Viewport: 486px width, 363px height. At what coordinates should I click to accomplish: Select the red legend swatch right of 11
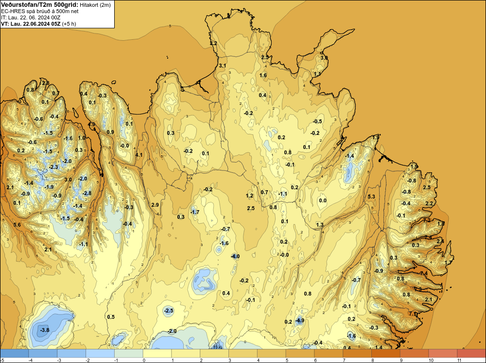471,353
